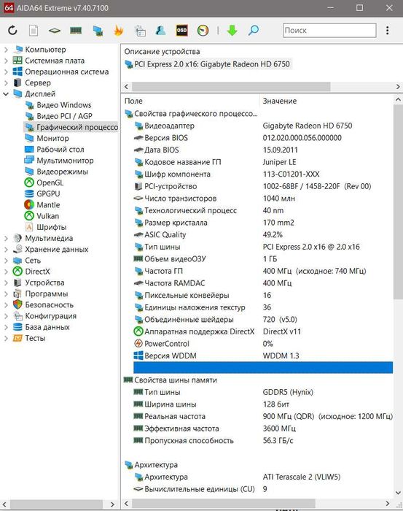The height and width of the screenshot is (511, 403).
Task: Expand the Сеть tree node
Action: [6, 261]
